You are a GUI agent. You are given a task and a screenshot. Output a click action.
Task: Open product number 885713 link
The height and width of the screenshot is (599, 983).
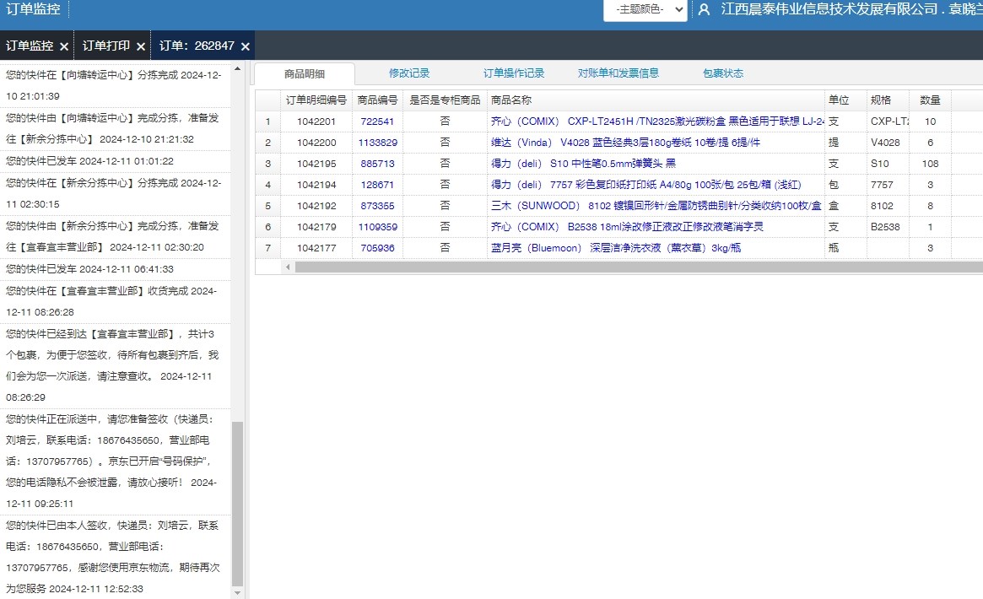tap(377, 164)
